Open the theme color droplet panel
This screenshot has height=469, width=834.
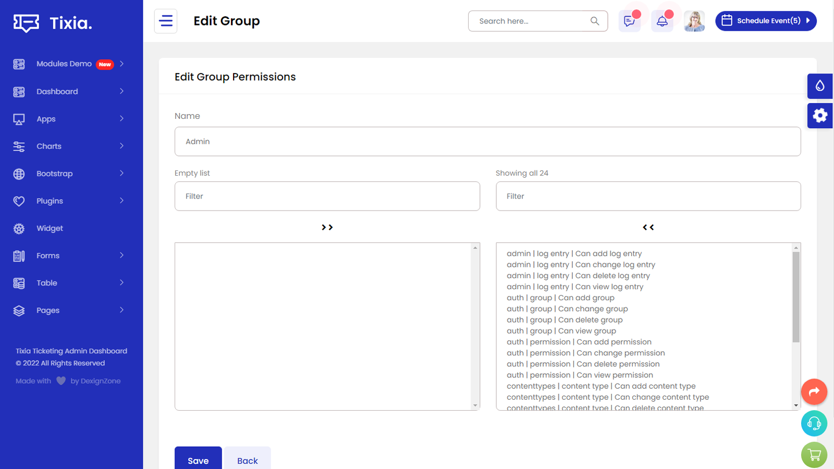820,86
